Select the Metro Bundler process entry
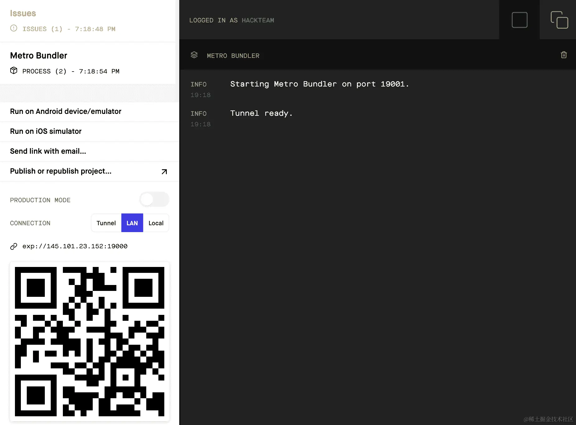 click(x=88, y=63)
